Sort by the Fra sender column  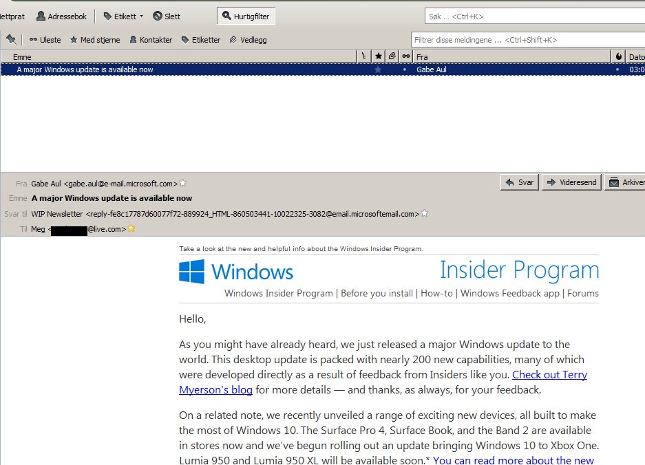(x=512, y=56)
